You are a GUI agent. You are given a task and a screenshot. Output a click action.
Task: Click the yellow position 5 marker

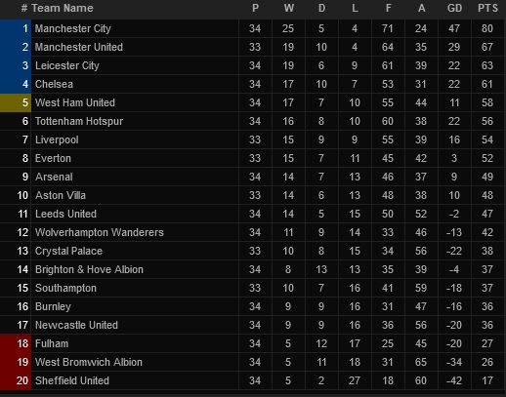coord(16,102)
